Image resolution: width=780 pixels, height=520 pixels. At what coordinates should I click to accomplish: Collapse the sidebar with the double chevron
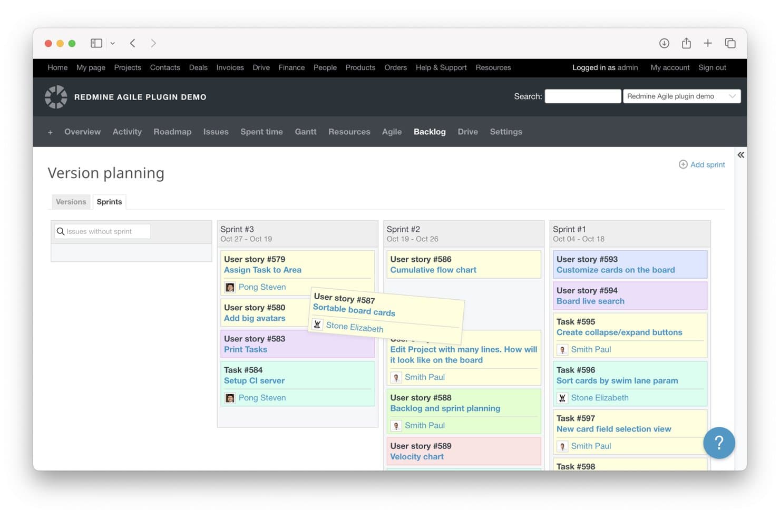coord(740,155)
